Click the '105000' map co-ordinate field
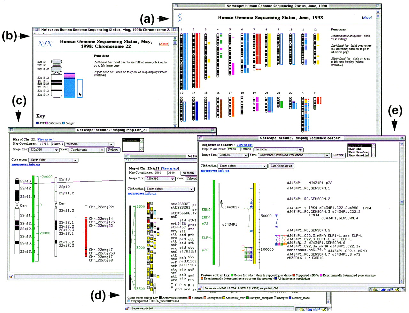The image size is (409, 313). [x=246, y=149]
